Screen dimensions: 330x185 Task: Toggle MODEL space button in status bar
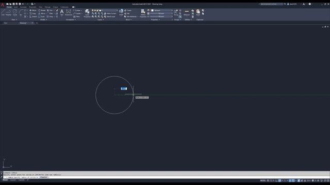(263, 180)
